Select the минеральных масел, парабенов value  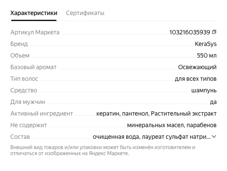[172, 125]
